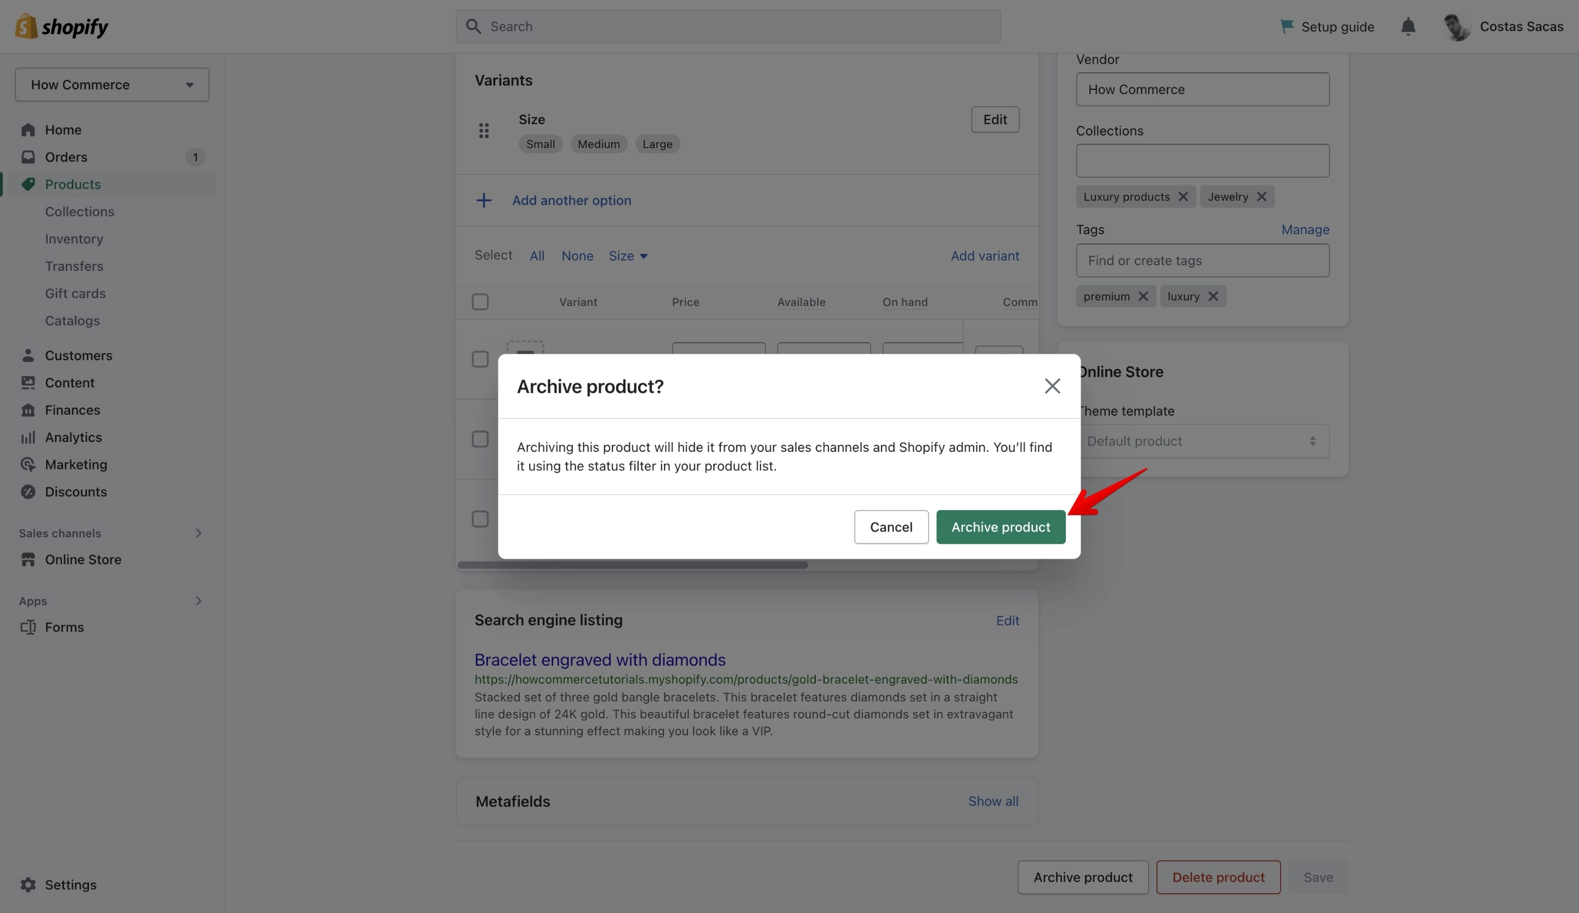The image size is (1579, 913).
Task: Select All variants link
Action: pyautogui.click(x=537, y=256)
